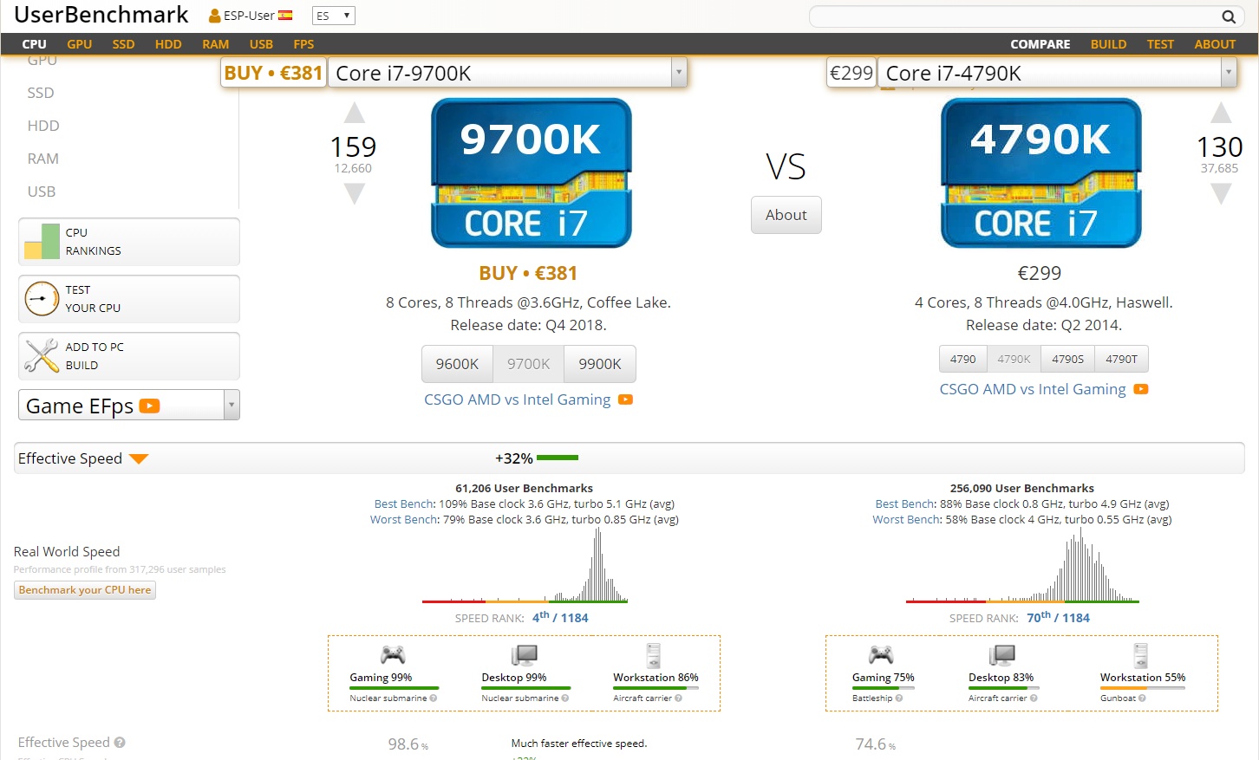Click help icon beside Battleship label
This screenshot has width=1259, height=760.
pos(899,698)
